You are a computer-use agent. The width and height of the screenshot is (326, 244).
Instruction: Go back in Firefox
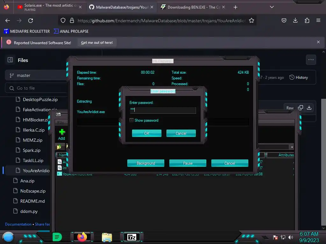[8, 21]
